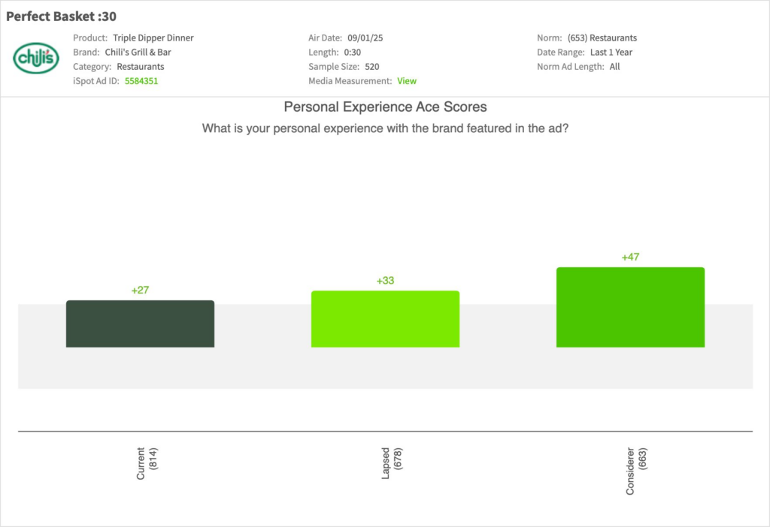Click the Lapsed (678) axis label
The width and height of the screenshot is (770, 527).
pyautogui.click(x=392, y=464)
